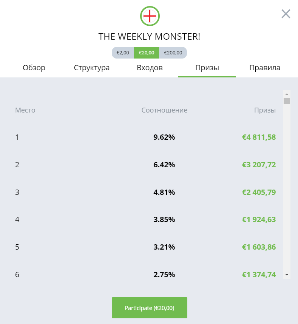
Task: Open the Входов tab
Action: (x=150, y=68)
